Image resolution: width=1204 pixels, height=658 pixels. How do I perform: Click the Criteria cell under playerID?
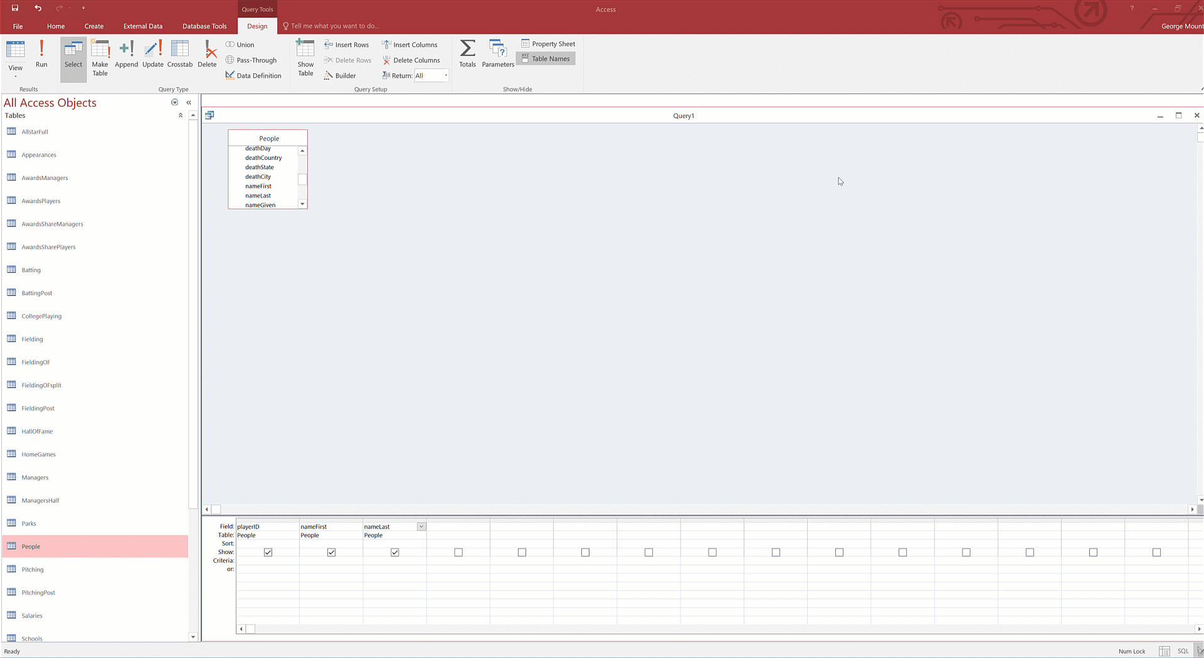click(268, 561)
